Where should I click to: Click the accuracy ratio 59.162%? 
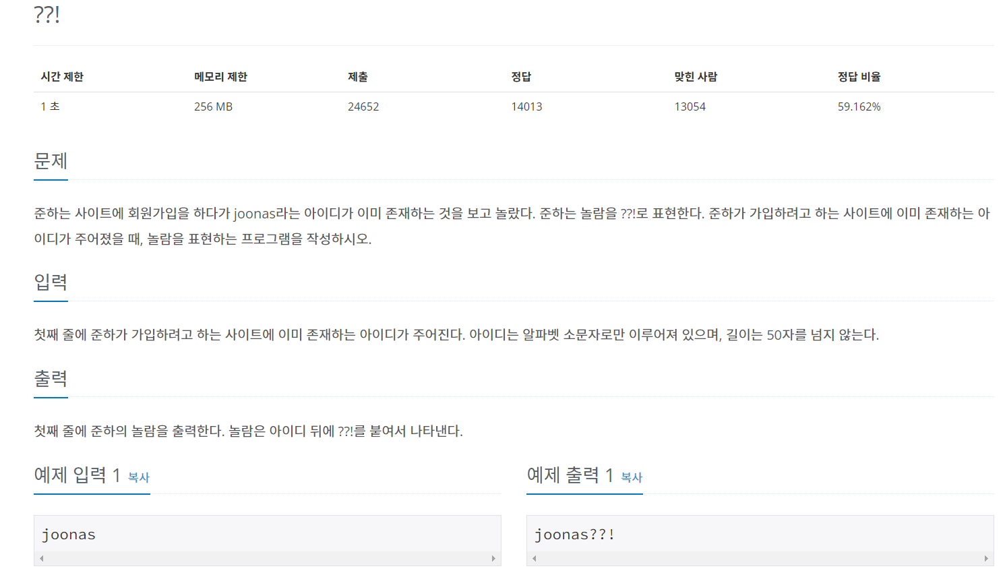pos(859,107)
